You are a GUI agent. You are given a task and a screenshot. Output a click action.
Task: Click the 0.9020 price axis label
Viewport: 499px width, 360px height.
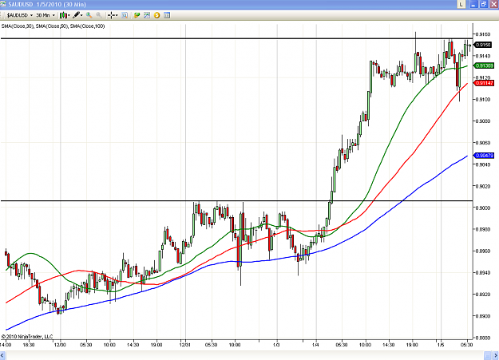point(483,186)
